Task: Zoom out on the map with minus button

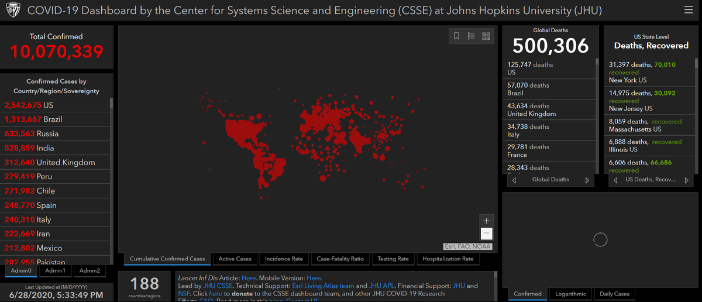Action: pyautogui.click(x=486, y=234)
